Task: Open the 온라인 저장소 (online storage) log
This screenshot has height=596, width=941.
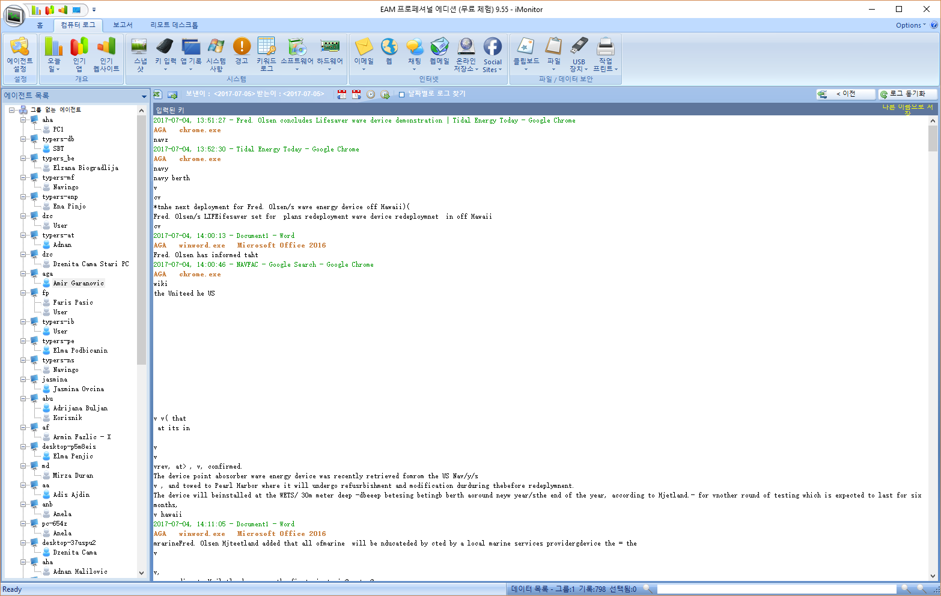Action: click(x=466, y=55)
